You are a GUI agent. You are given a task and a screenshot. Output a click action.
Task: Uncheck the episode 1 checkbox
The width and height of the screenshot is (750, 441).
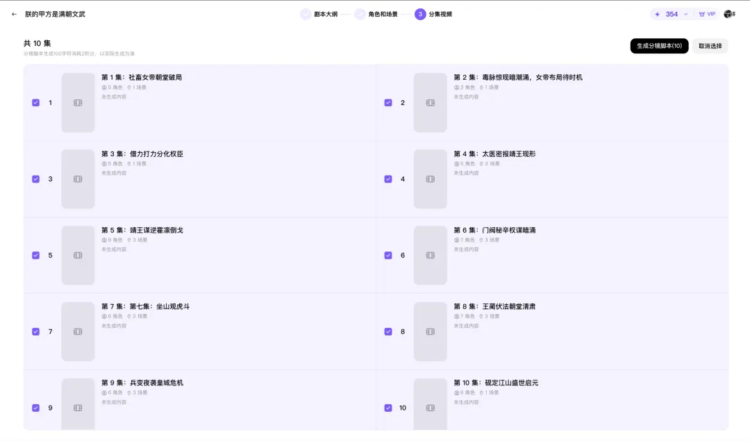[35, 103]
